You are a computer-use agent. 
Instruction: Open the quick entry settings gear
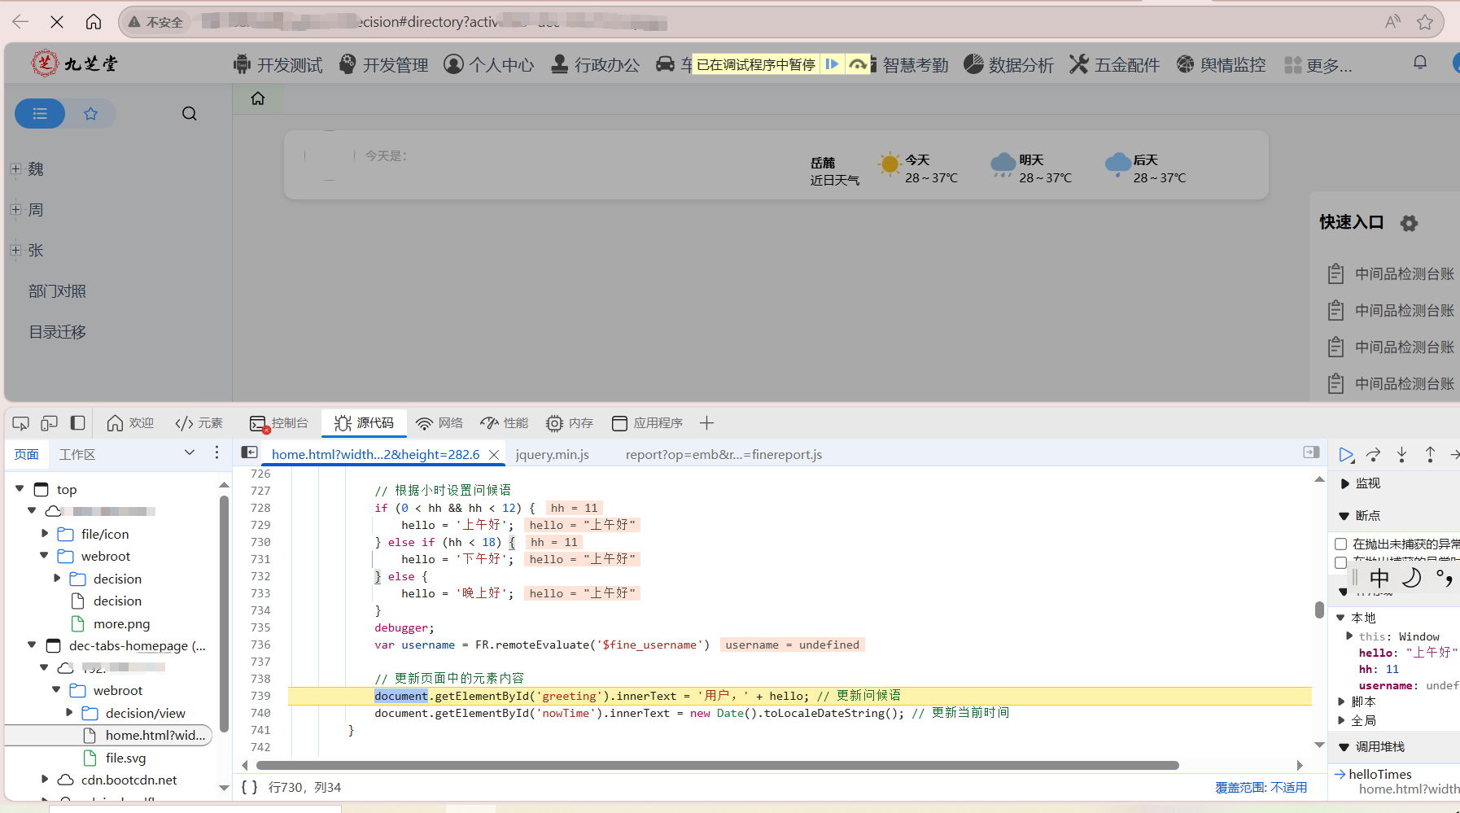click(1409, 223)
